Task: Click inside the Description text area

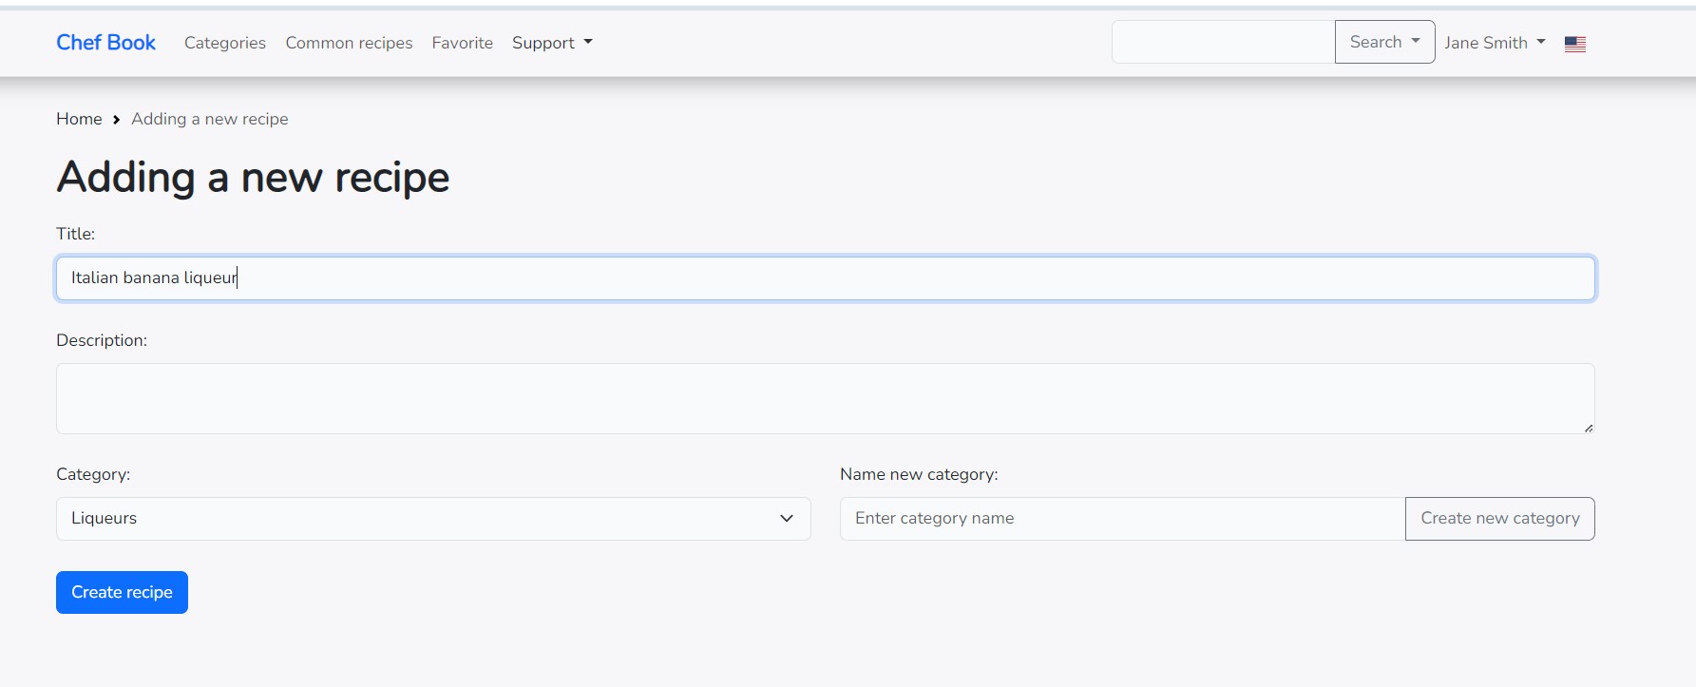Action: click(x=825, y=398)
